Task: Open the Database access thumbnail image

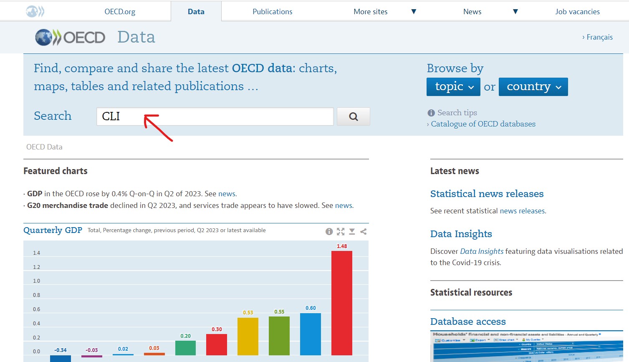Action: click(527, 346)
